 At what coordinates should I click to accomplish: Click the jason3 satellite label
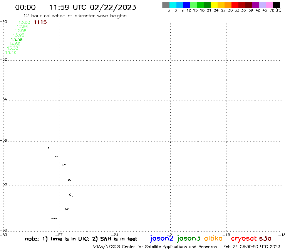(x=189, y=238)
